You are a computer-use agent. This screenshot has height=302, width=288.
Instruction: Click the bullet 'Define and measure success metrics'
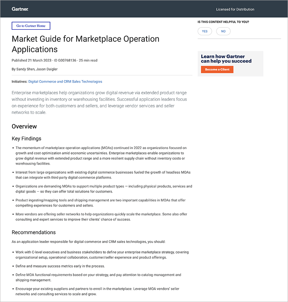pos(60,266)
